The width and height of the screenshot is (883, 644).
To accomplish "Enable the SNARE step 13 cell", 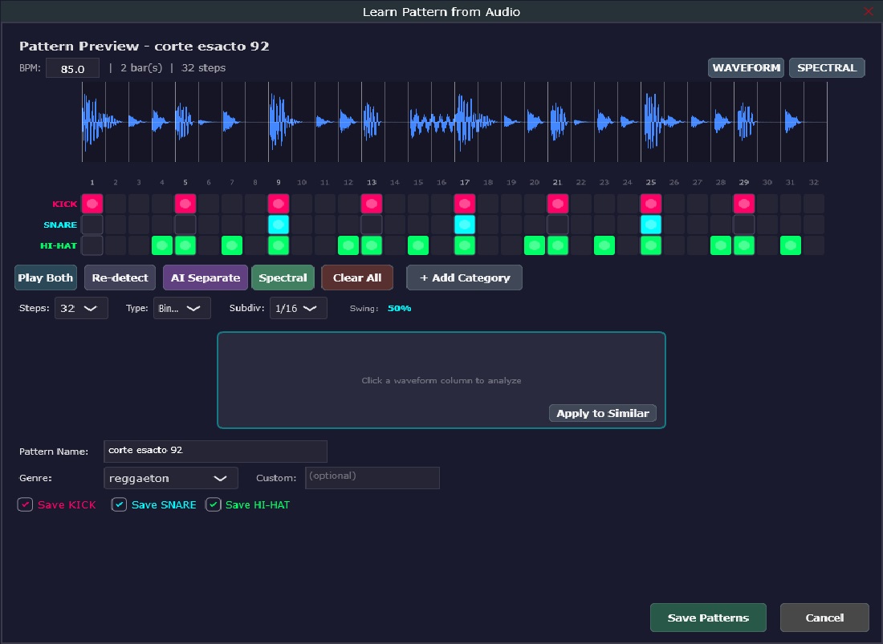I will 372,225.
